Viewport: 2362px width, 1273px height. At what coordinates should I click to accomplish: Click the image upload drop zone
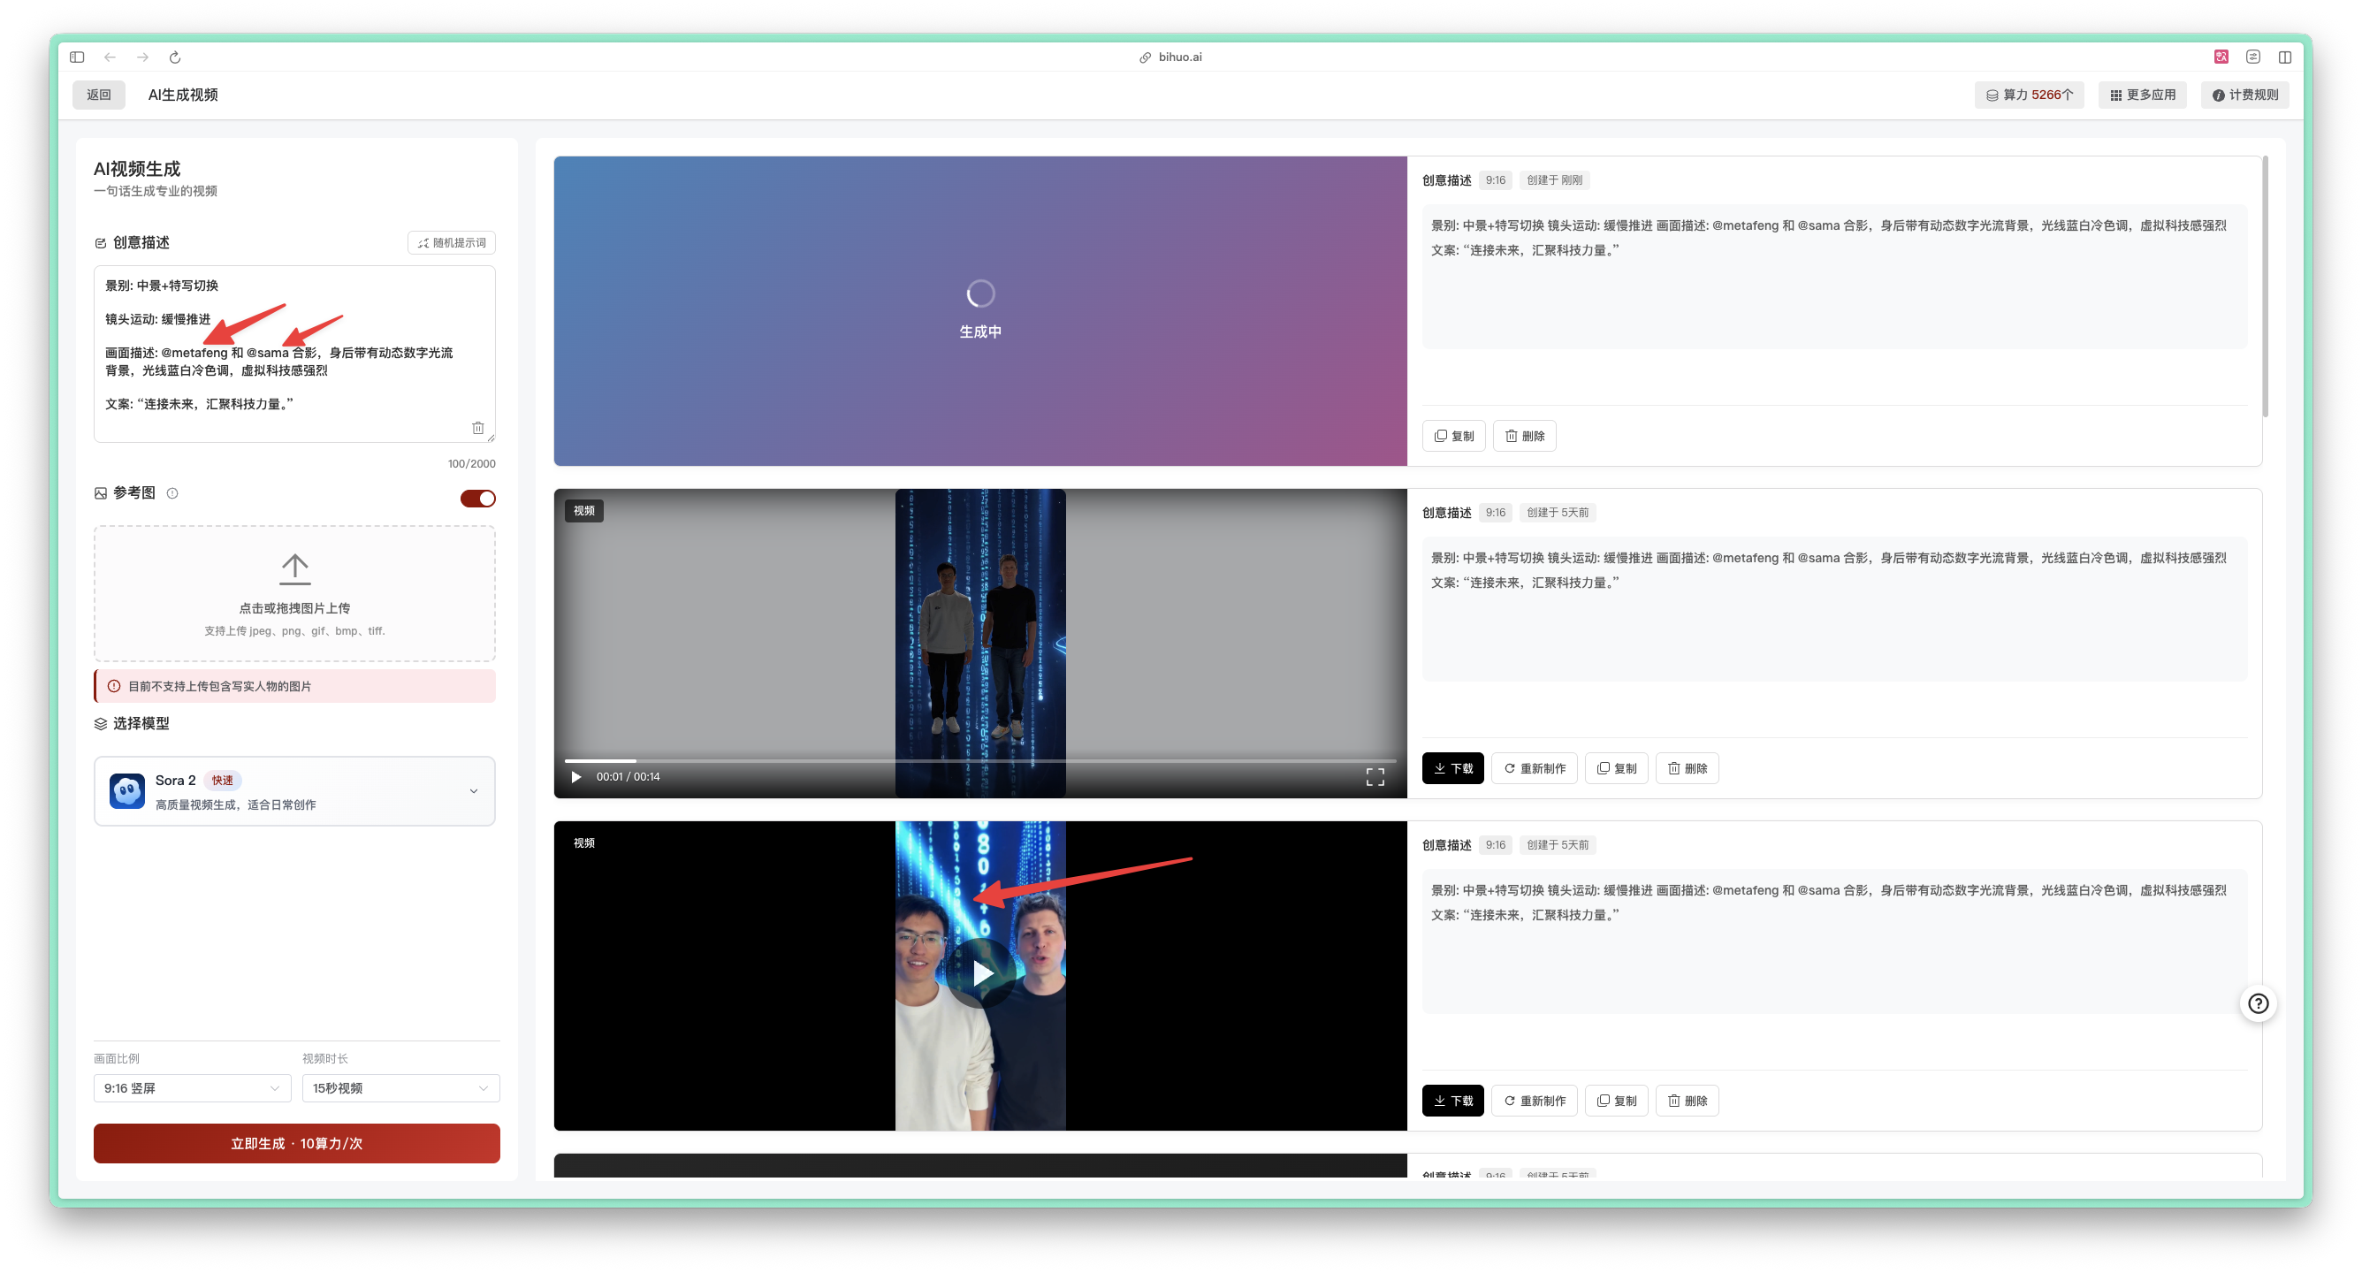tap(294, 592)
